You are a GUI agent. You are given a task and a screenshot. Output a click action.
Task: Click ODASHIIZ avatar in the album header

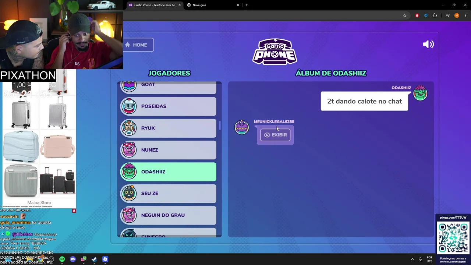pyautogui.click(x=420, y=93)
